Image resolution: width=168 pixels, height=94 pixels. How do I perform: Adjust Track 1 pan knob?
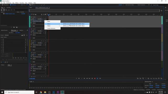coord(40,19)
